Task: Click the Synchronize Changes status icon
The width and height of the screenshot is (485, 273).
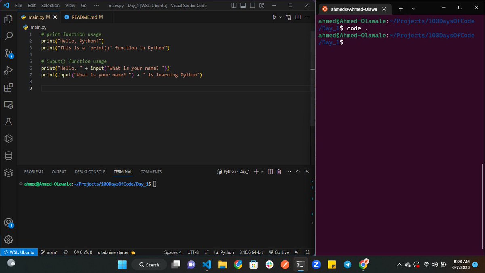Action: click(66, 252)
